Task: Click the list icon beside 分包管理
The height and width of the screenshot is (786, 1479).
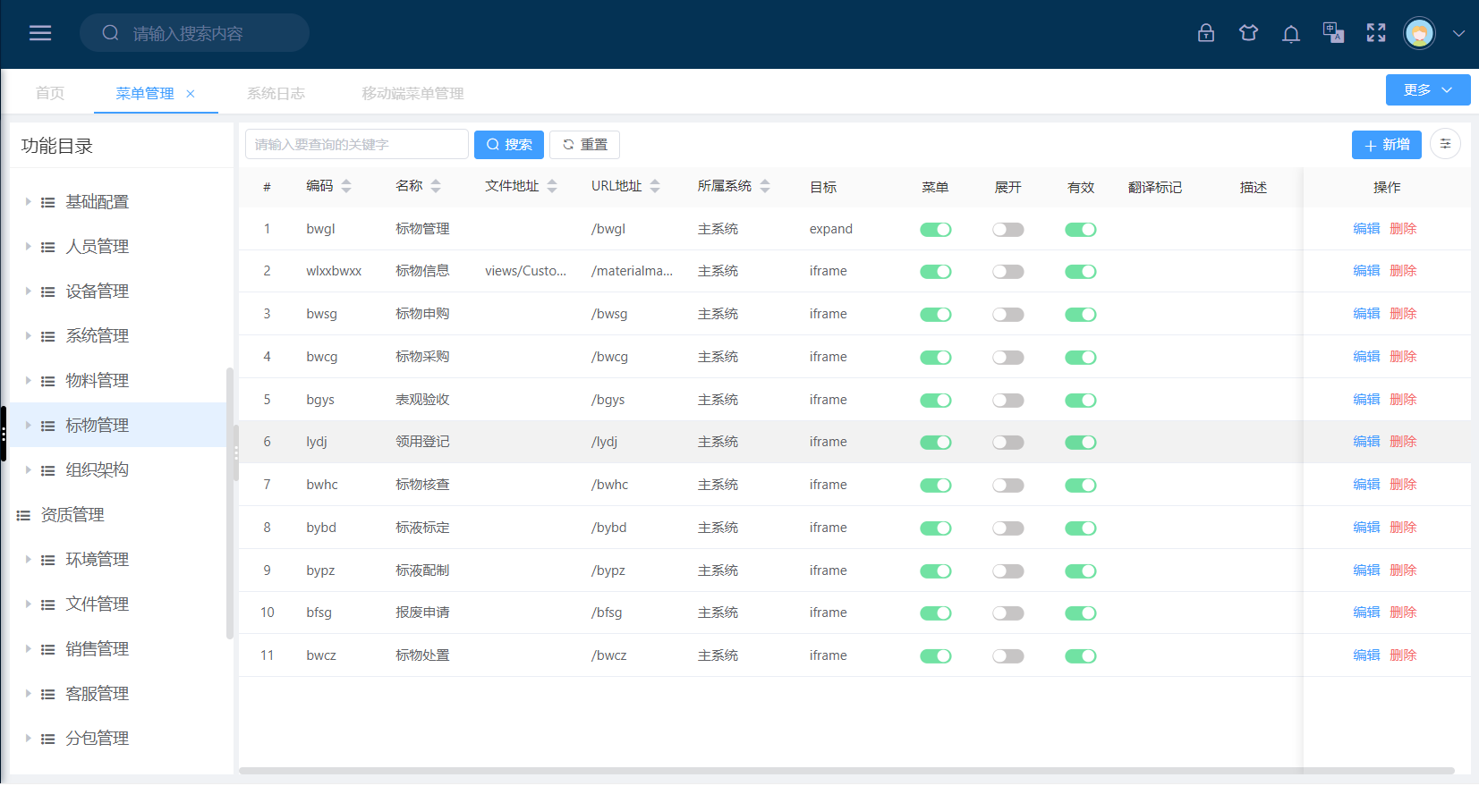Action: pos(48,740)
